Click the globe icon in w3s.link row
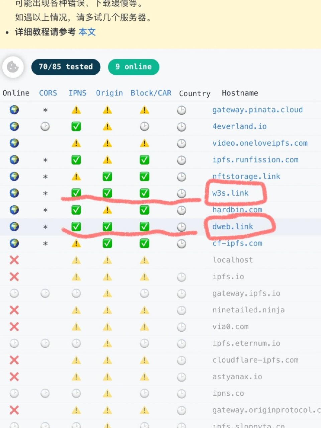The width and height of the screenshot is (321, 428). [14, 193]
